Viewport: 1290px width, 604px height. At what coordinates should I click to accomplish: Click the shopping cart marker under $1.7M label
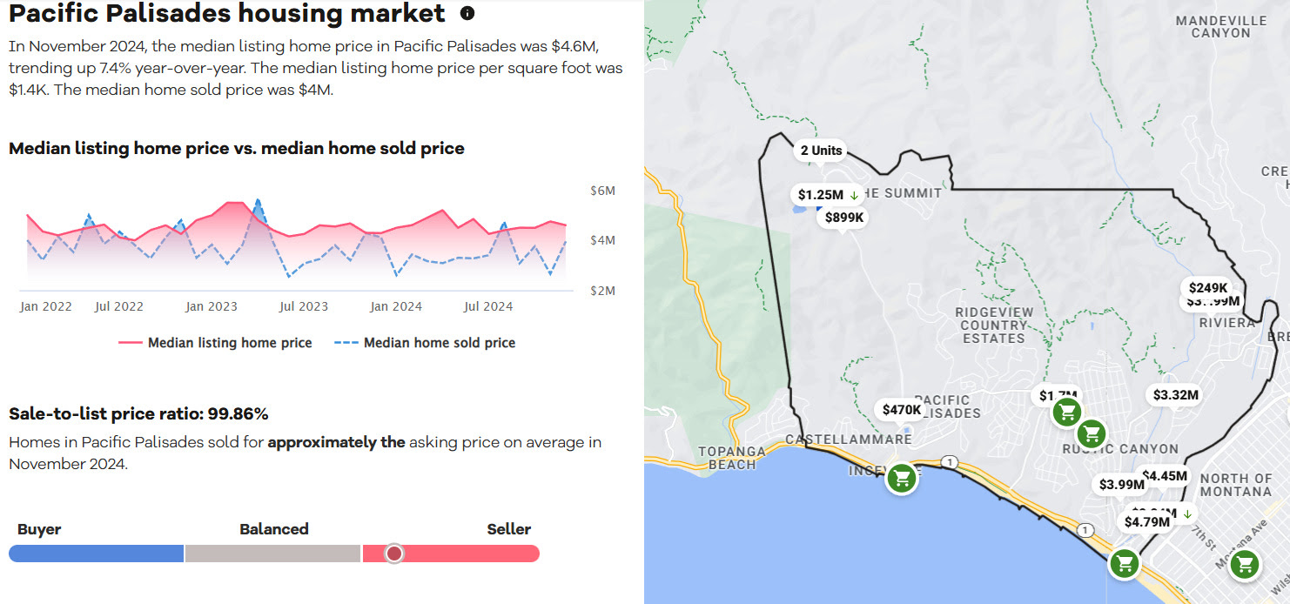tap(1066, 412)
